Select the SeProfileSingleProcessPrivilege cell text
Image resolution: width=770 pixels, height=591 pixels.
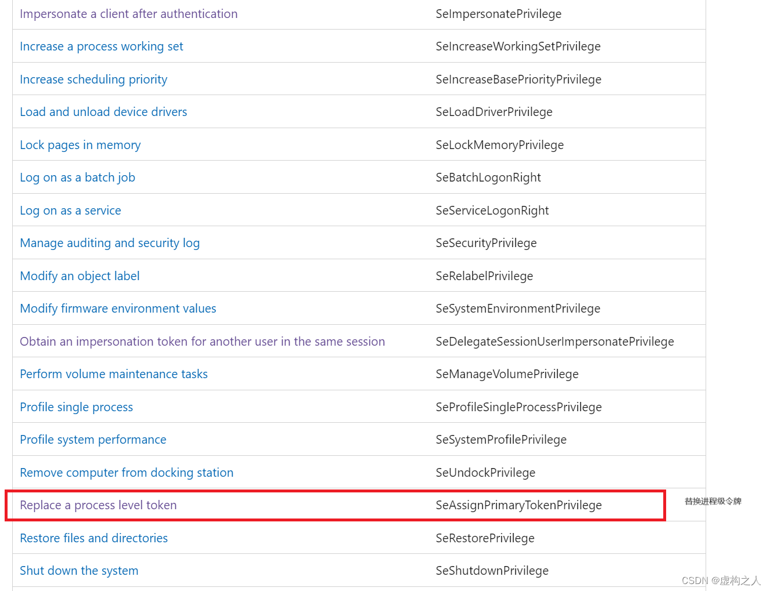(519, 407)
